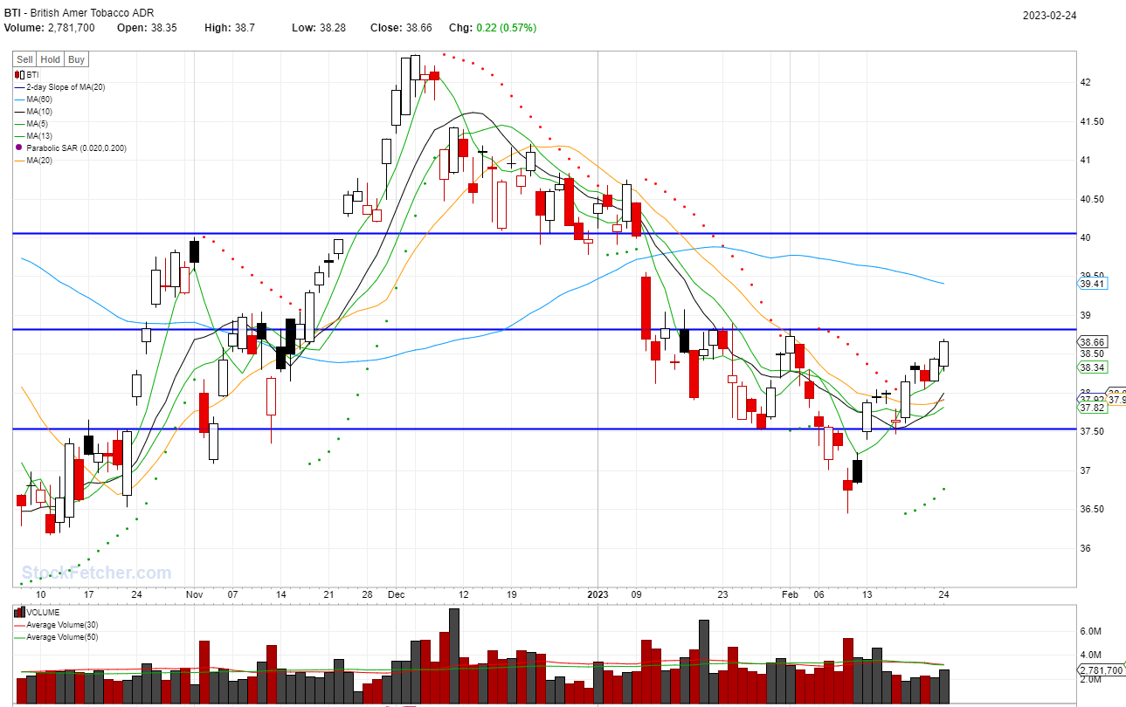The height and width of the screenshot is (707, 1126).
Task: Click the 2023 date axis label
Action: pyautogui.click(x=598, y=594)
